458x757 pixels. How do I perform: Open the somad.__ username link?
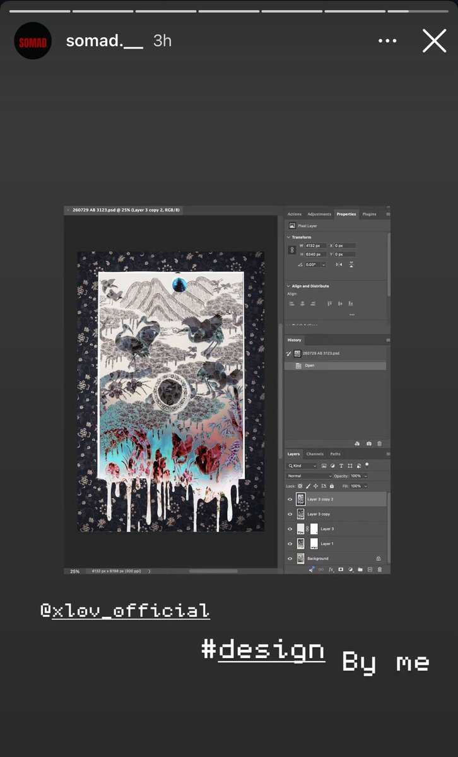pos(105,41)
